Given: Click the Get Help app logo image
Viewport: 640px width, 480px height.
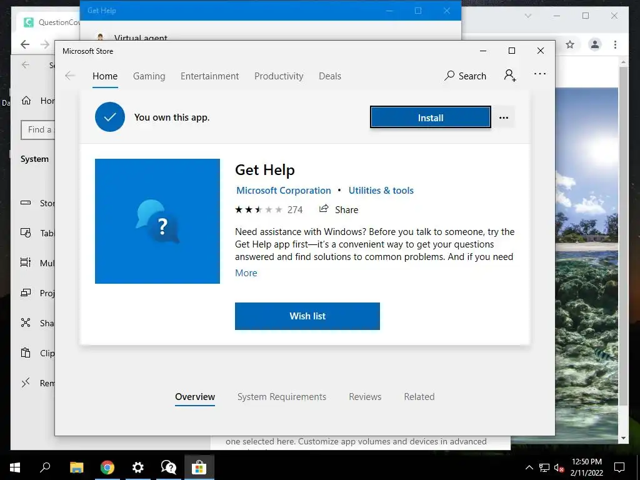Looking at the screenshot, I should click(x=157, y=221).
